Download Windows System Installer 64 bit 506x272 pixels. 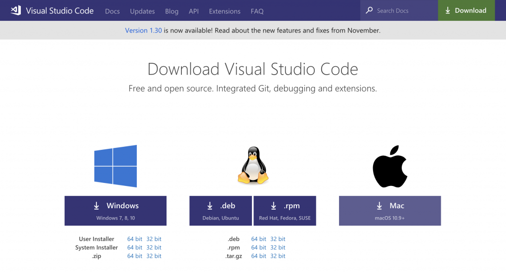[134, 247]
